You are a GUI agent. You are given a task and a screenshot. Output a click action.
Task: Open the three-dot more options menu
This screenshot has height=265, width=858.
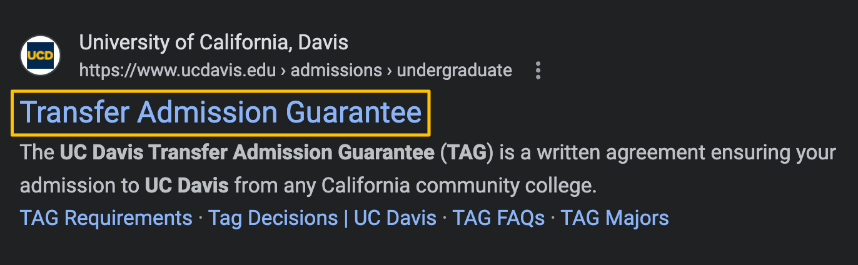click(538, 71)
